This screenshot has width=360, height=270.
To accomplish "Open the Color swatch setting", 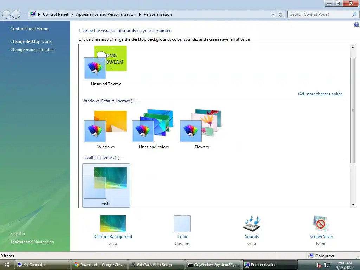I will tap(182, 223).
